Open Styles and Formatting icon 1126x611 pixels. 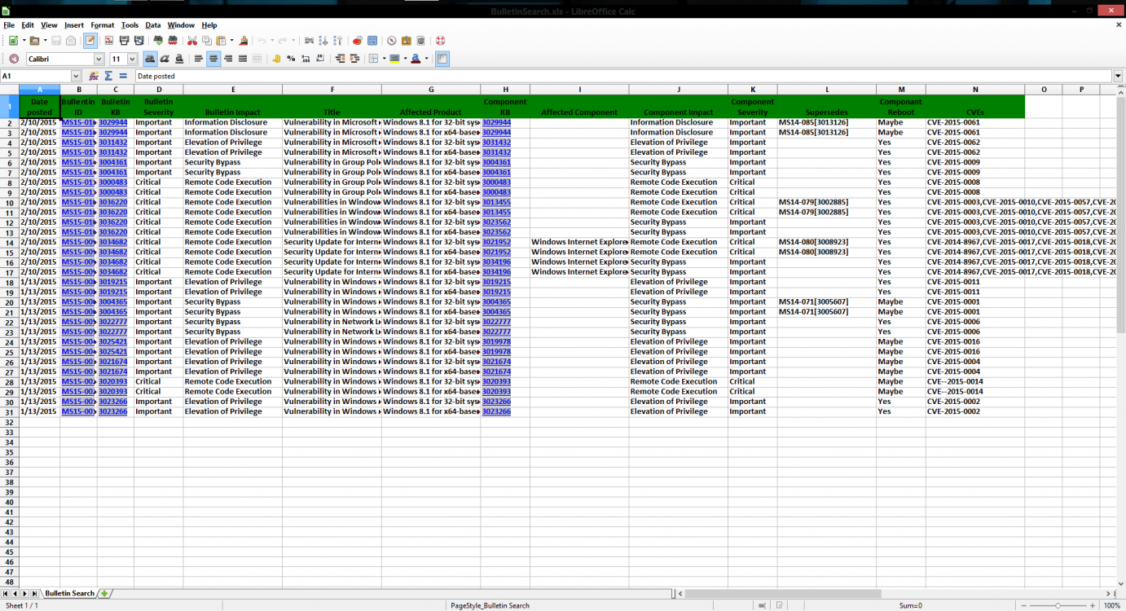(x=14, y=59)
